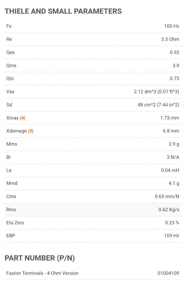
Task: Select the Faston Terminals - 4 Ohm Version label
Action: point(42,273)
